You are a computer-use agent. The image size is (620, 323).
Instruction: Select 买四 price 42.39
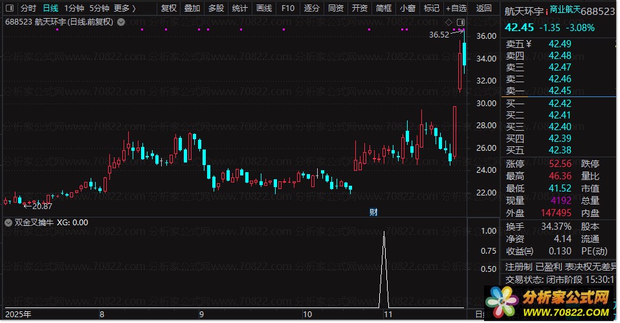click(x=560, y=139)
